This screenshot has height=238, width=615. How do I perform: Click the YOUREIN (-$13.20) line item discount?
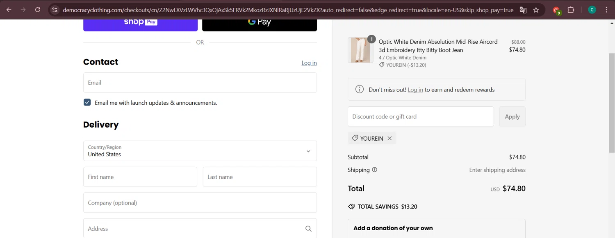coord(402,65)
